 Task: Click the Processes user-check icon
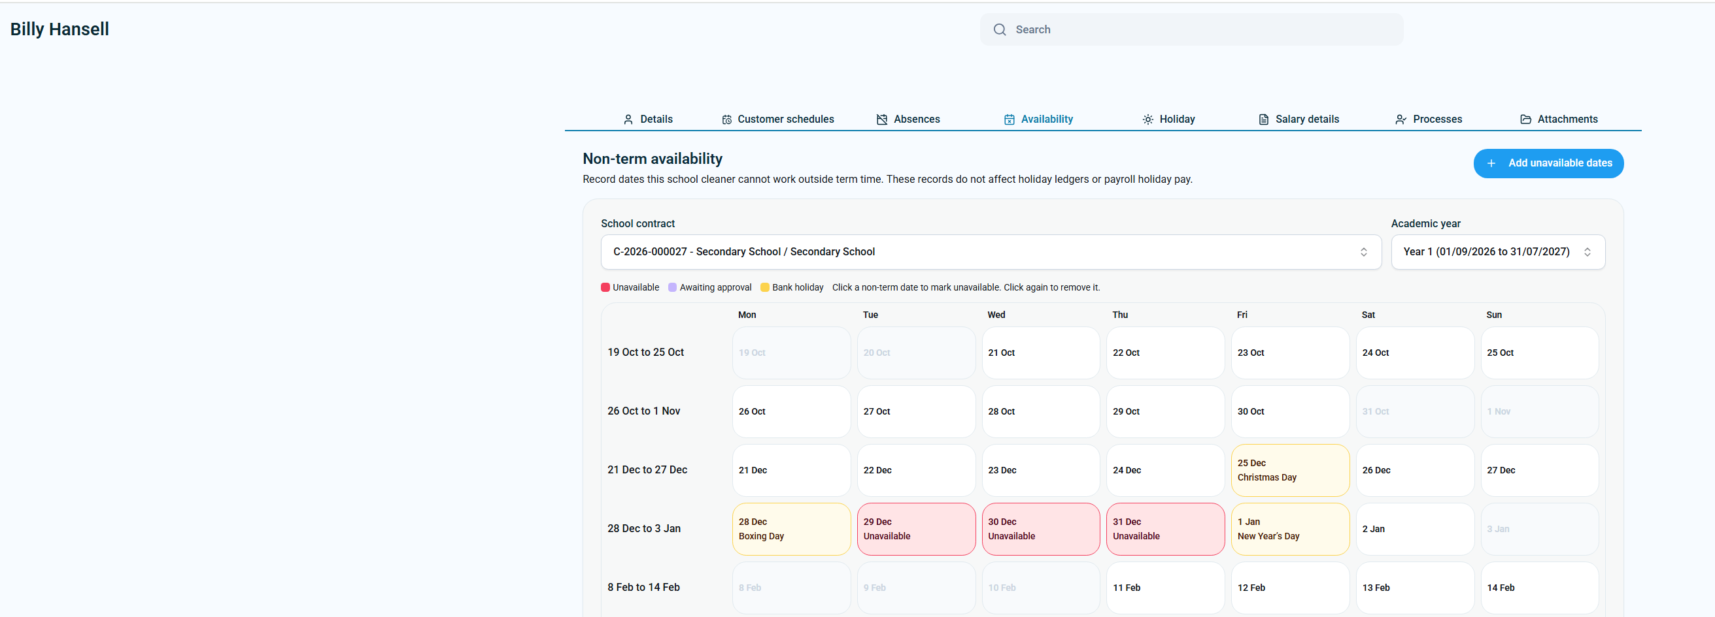tap(1401, 119)
